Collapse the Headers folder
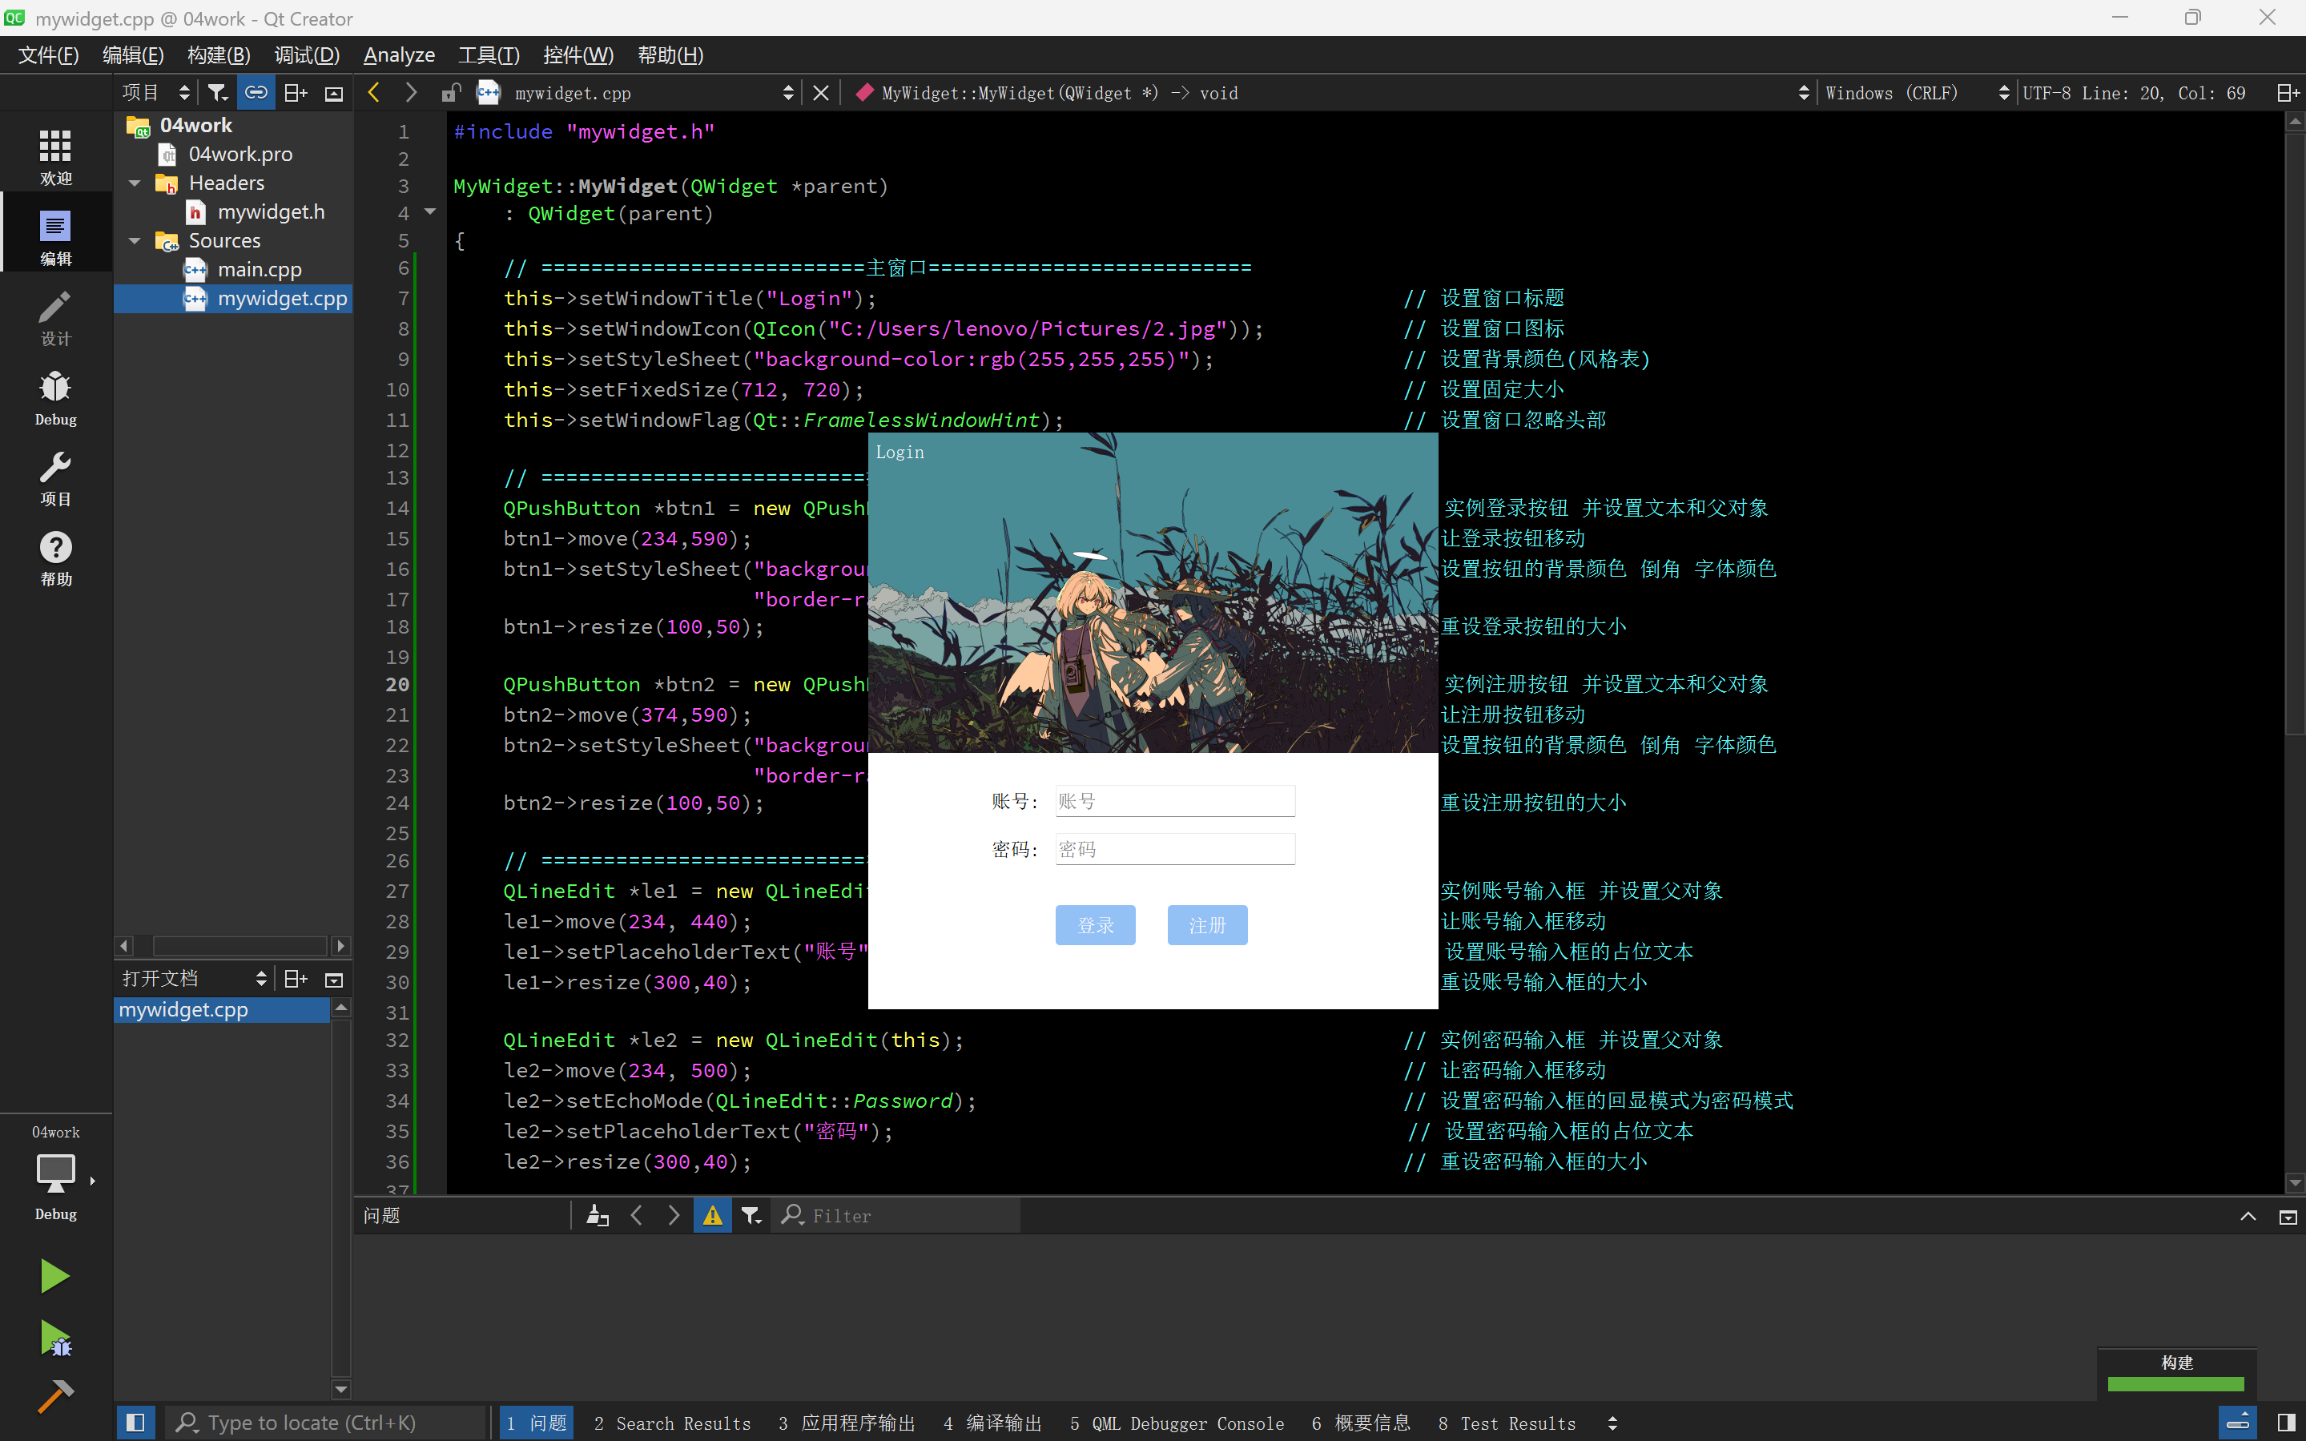Viewport: 2306px width, 1441px height. coord(135,183)
